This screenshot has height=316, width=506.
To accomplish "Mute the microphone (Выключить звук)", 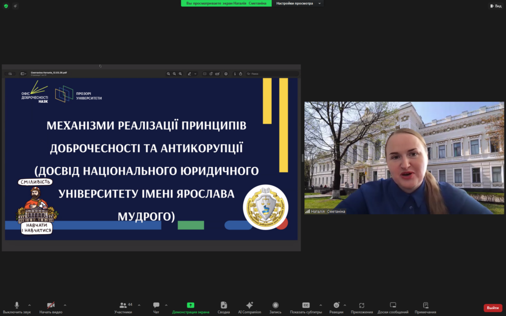I will pos(16,306).
